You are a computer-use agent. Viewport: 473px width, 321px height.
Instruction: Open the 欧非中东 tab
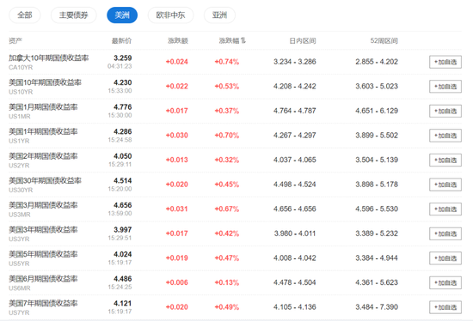(170, 15)
